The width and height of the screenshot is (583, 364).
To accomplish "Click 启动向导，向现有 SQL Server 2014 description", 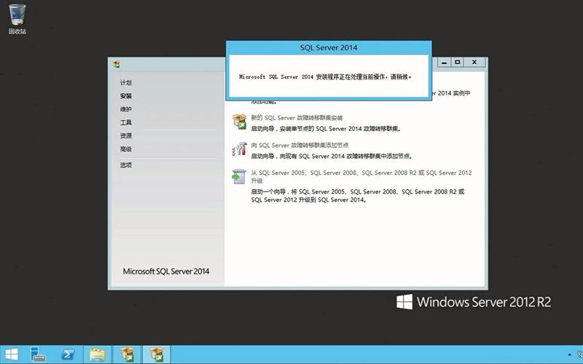I will (332, 157).
